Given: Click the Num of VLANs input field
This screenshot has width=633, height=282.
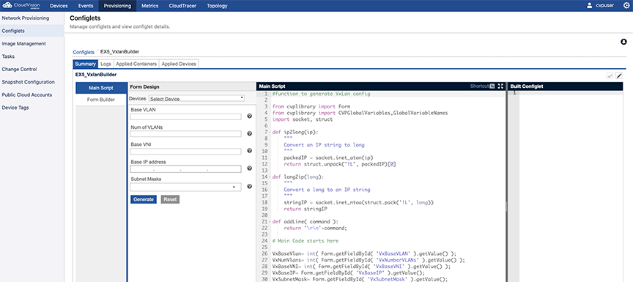Looking at the screenshot, I should 185,134.
